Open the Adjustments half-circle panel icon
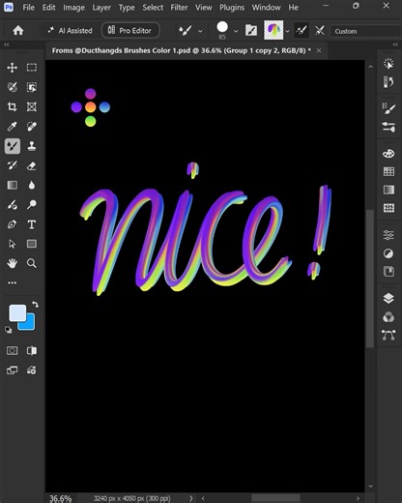This screenshot has width=402, height=503. point(388,253)
